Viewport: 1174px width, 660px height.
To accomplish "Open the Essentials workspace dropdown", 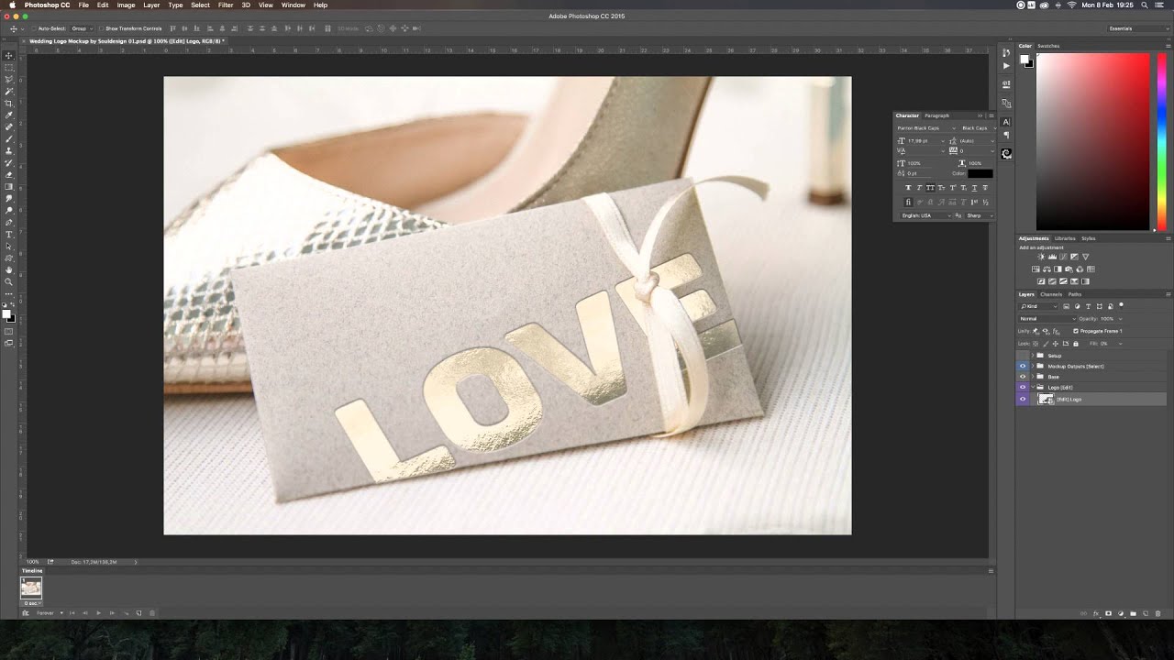I will (x=1138, y=28).
